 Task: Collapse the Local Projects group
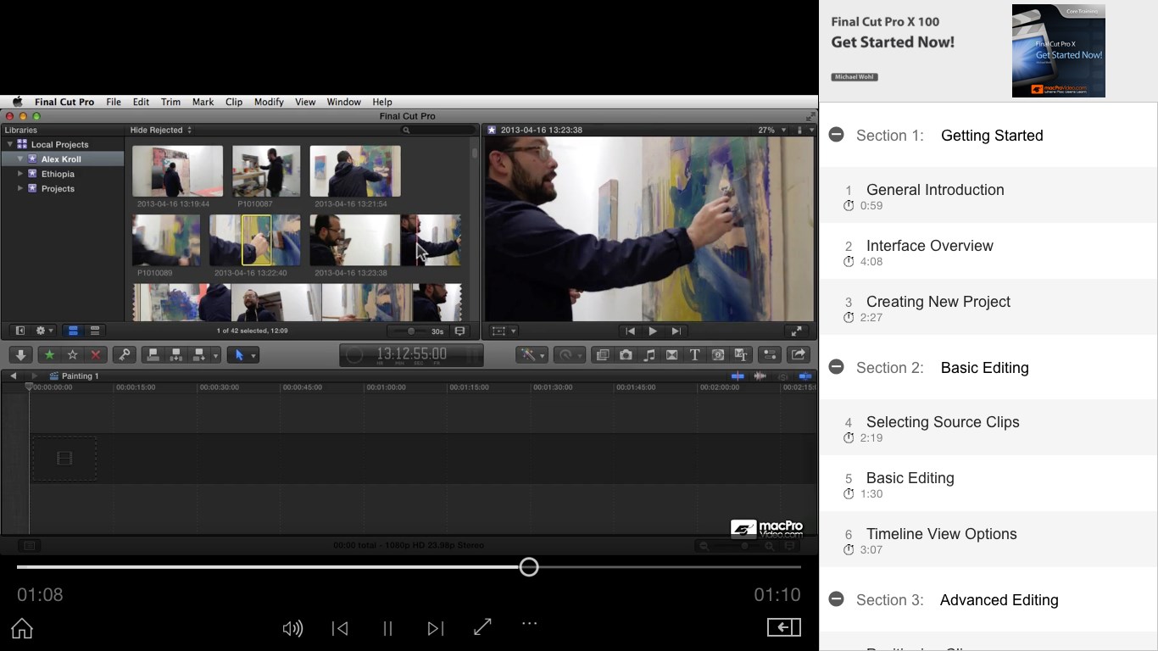pos(9,144)
